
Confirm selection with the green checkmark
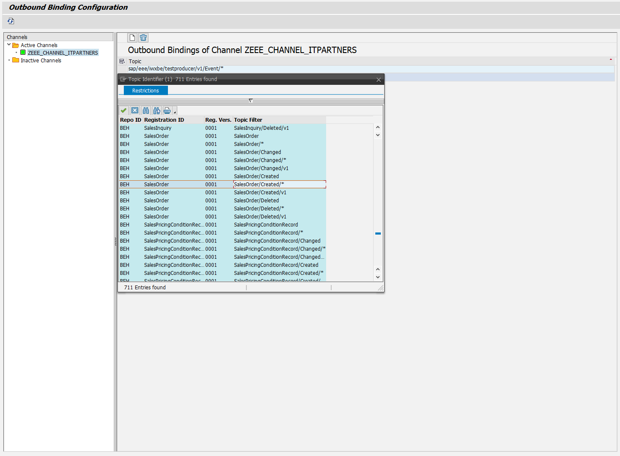(123, 111)
